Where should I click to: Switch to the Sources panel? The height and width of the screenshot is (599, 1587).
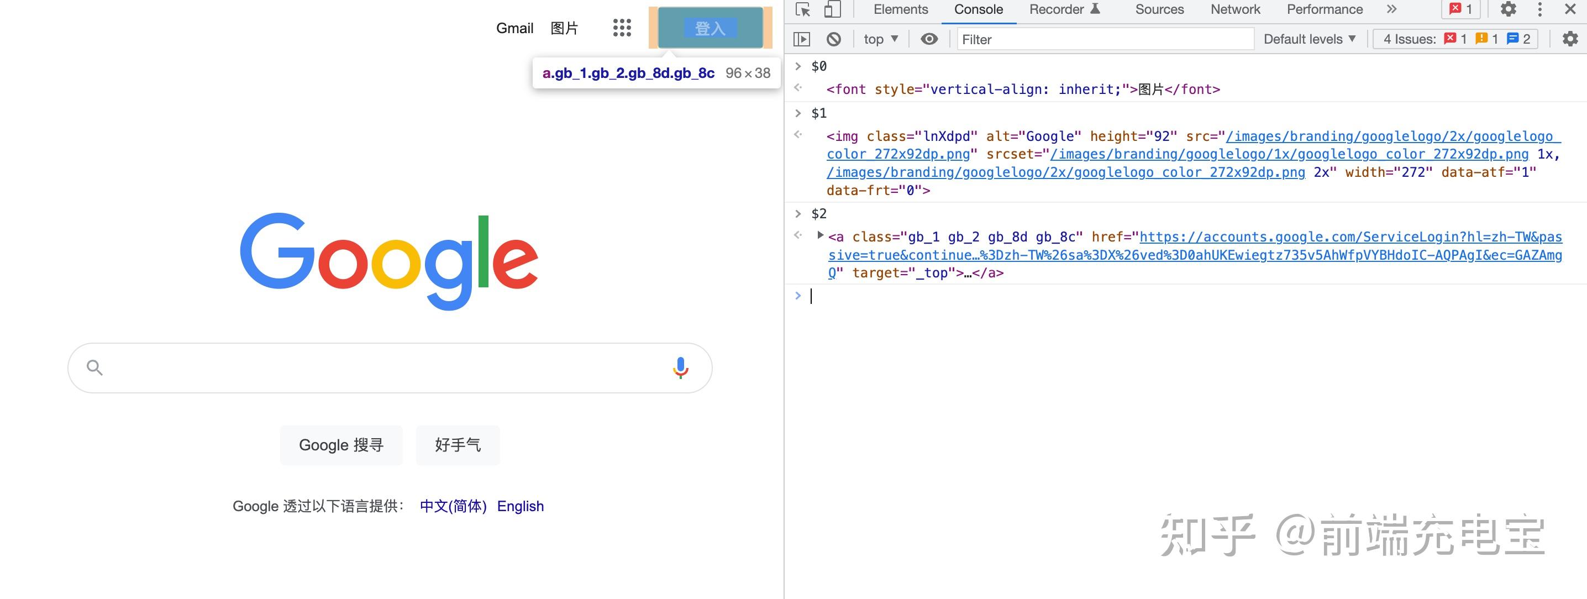[x=1159, y=9]
